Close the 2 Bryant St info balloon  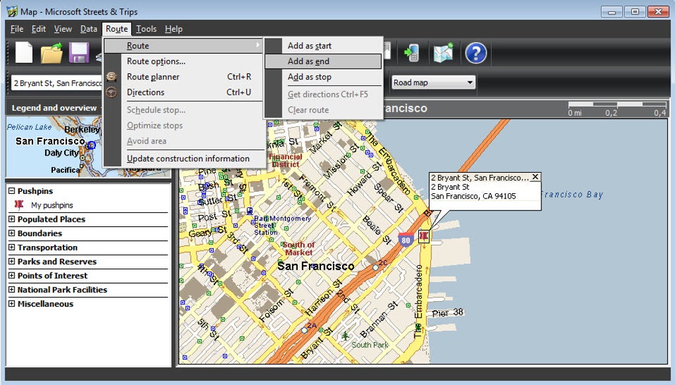click(535, 177)
